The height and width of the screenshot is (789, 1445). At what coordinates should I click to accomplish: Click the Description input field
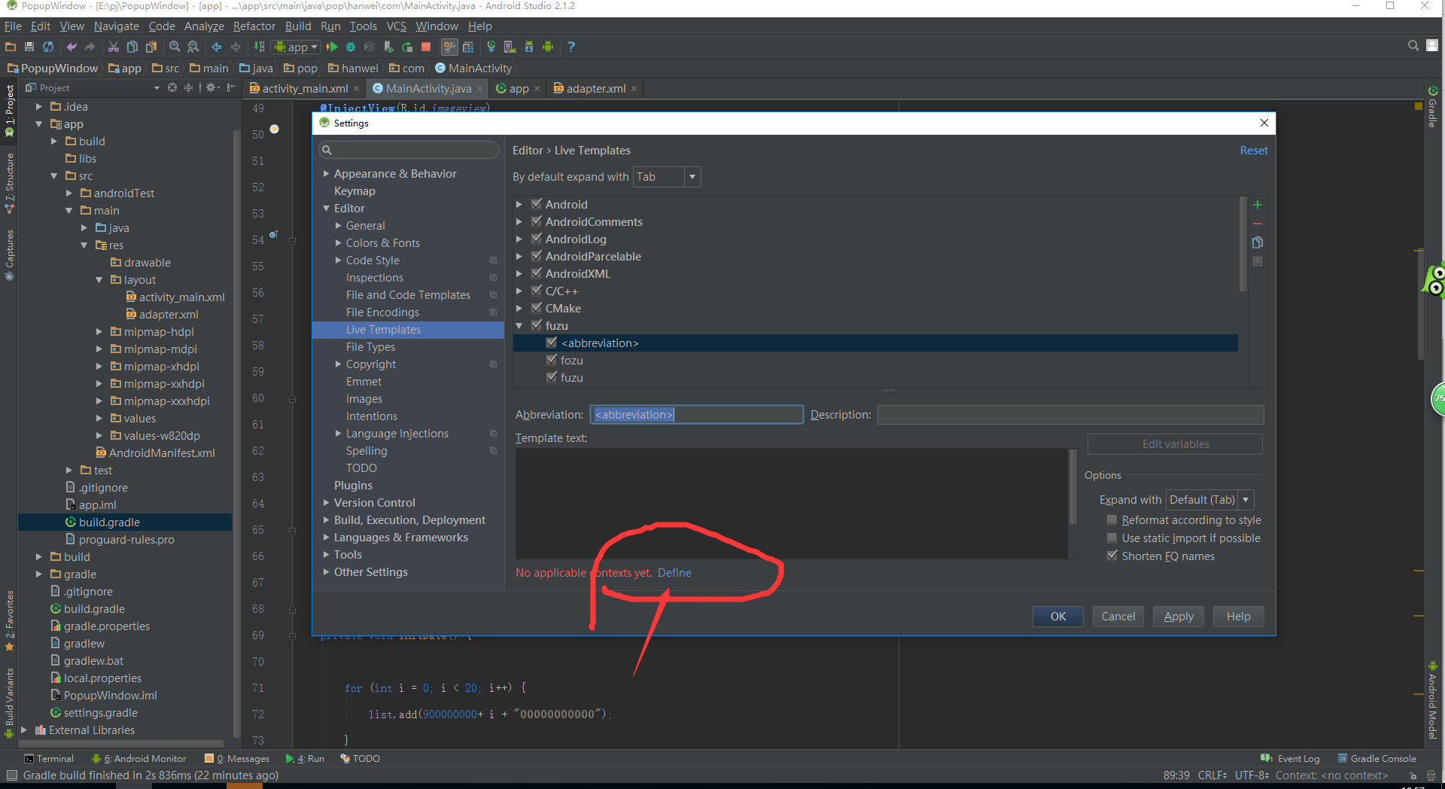(x=1070, y=415)
